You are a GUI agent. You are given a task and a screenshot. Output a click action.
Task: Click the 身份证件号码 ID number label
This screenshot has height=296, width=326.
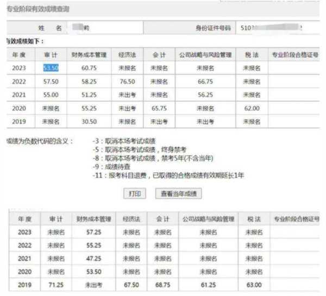click(x=213, y=28)
